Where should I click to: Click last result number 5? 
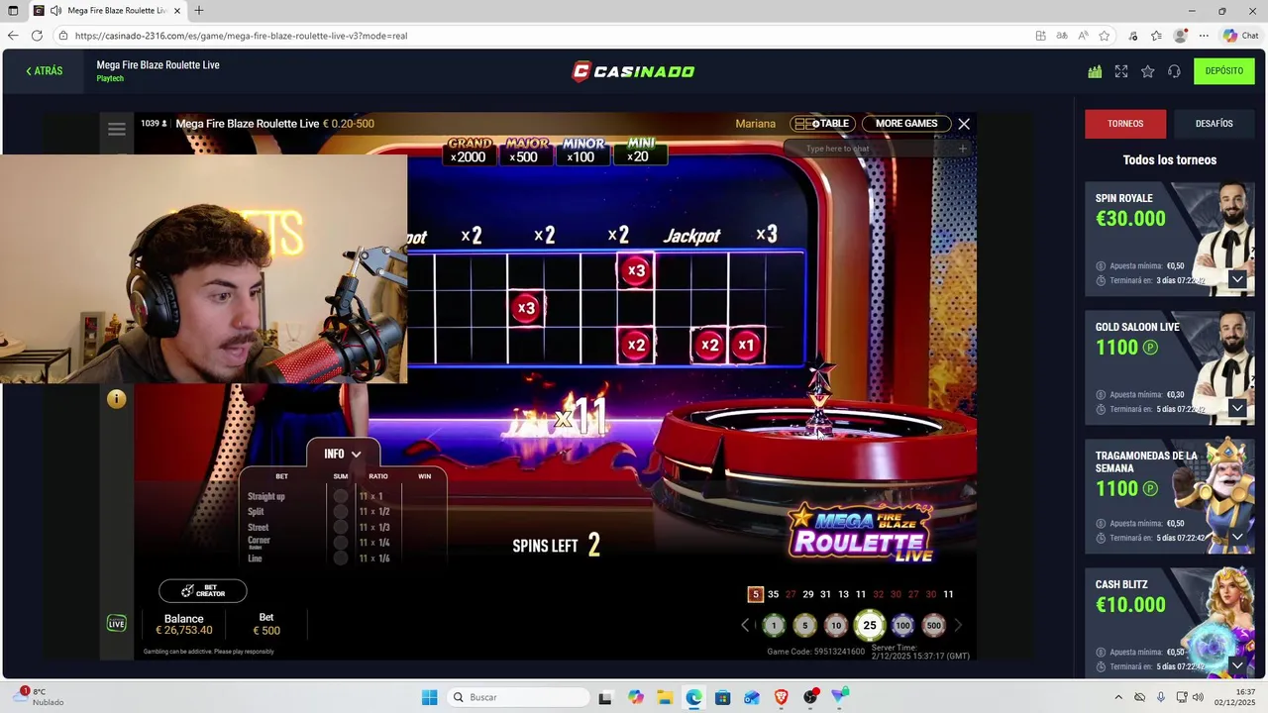pyautogui.click(x=756, y=594)
